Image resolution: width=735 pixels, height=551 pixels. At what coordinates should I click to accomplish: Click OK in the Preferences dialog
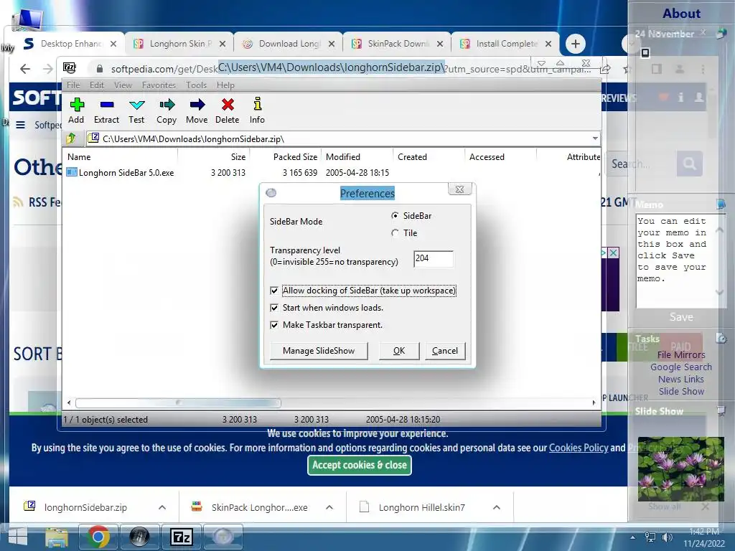[399, 351]
